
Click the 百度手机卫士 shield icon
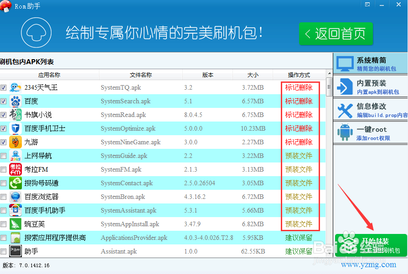(x=15, y=128)
